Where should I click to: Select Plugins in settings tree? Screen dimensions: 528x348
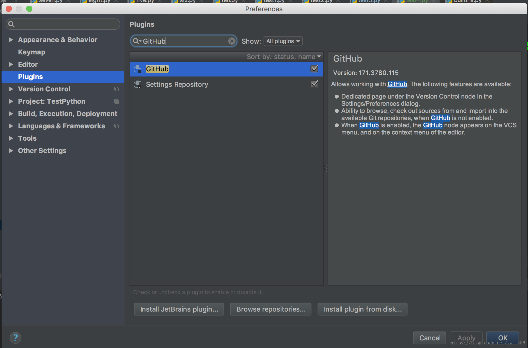coord(63,77)
